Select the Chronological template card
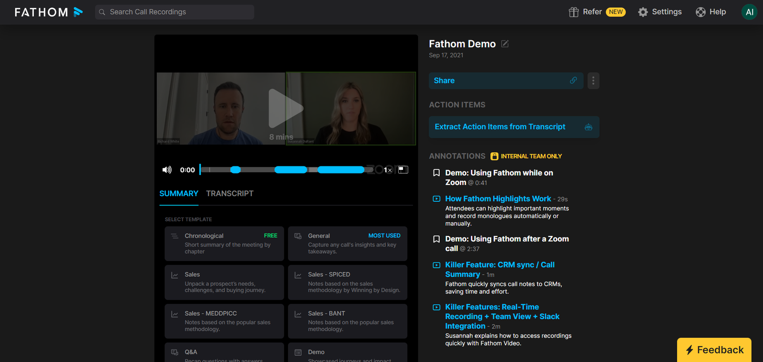The width and height of the screenshot is (763, 362). click(x=224, y=244)
